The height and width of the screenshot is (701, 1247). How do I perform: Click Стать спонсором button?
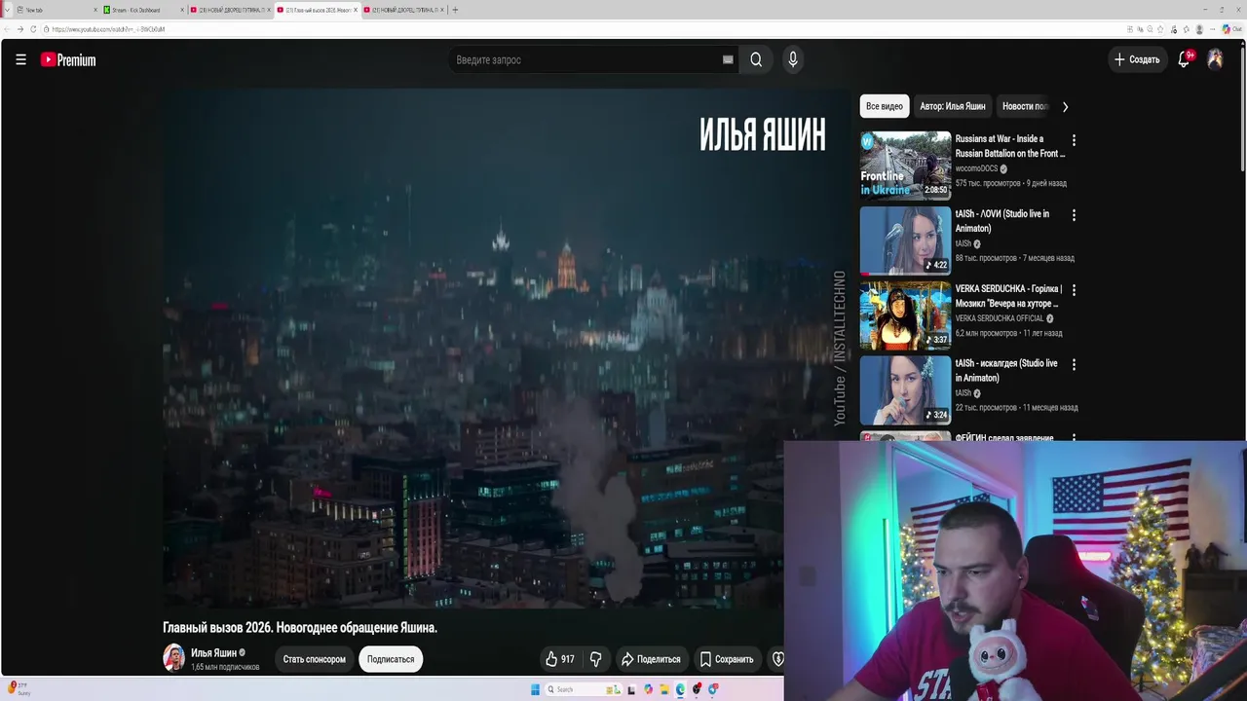click(314, 659)
